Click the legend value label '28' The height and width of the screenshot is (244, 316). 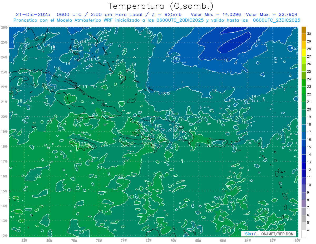point(309,49)
